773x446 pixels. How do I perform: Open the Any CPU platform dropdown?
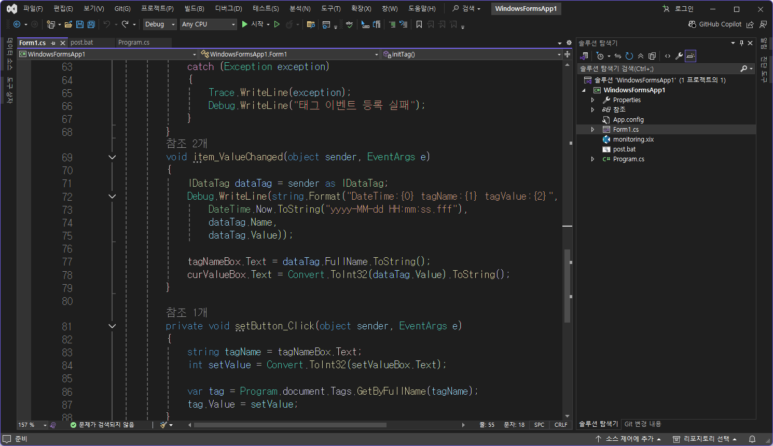208,24
